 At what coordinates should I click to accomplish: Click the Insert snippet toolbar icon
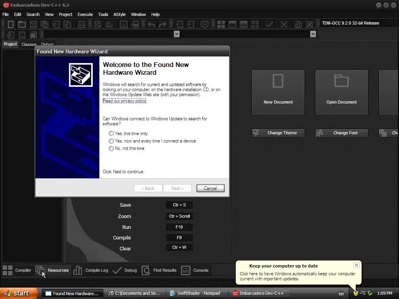[11, 35]
